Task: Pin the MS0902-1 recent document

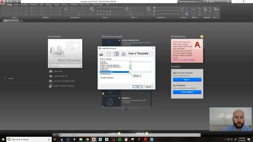Action: coord(119,98)
